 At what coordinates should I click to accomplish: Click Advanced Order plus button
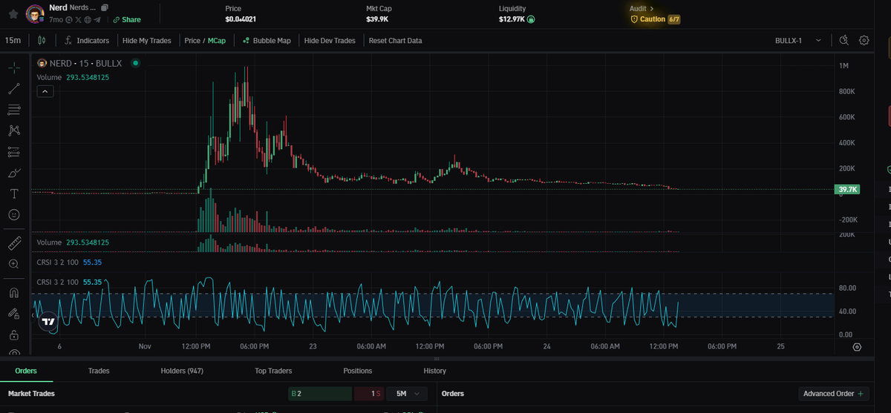pos(835,394)
